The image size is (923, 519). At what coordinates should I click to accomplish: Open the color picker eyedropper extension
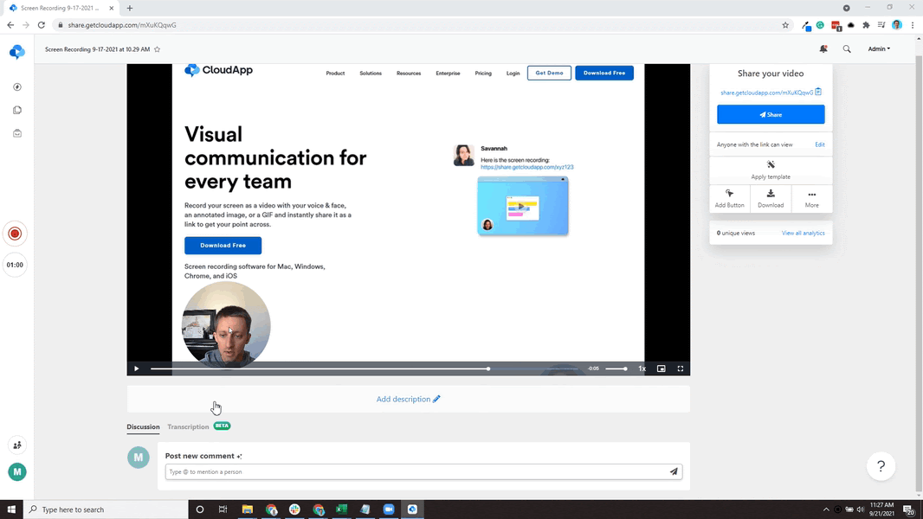click(806, 25)
